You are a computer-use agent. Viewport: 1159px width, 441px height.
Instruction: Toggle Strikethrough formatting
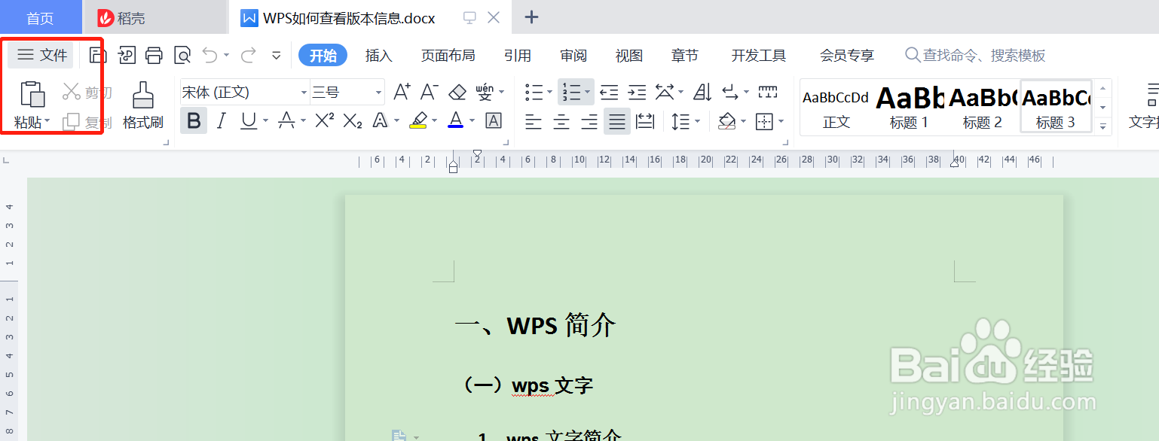tap(286, 120)
